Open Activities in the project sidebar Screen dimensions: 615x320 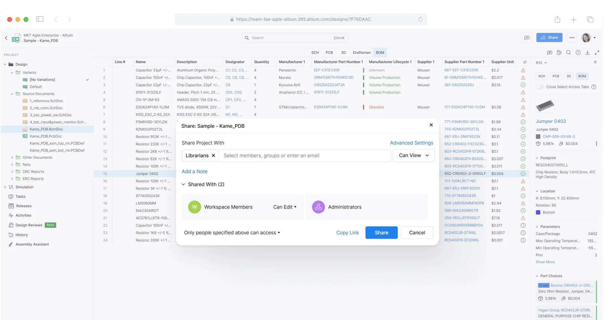pyautogui.click(x=23, y=216)
